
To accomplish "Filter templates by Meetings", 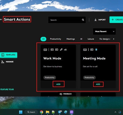I will [x=71, y=39].
